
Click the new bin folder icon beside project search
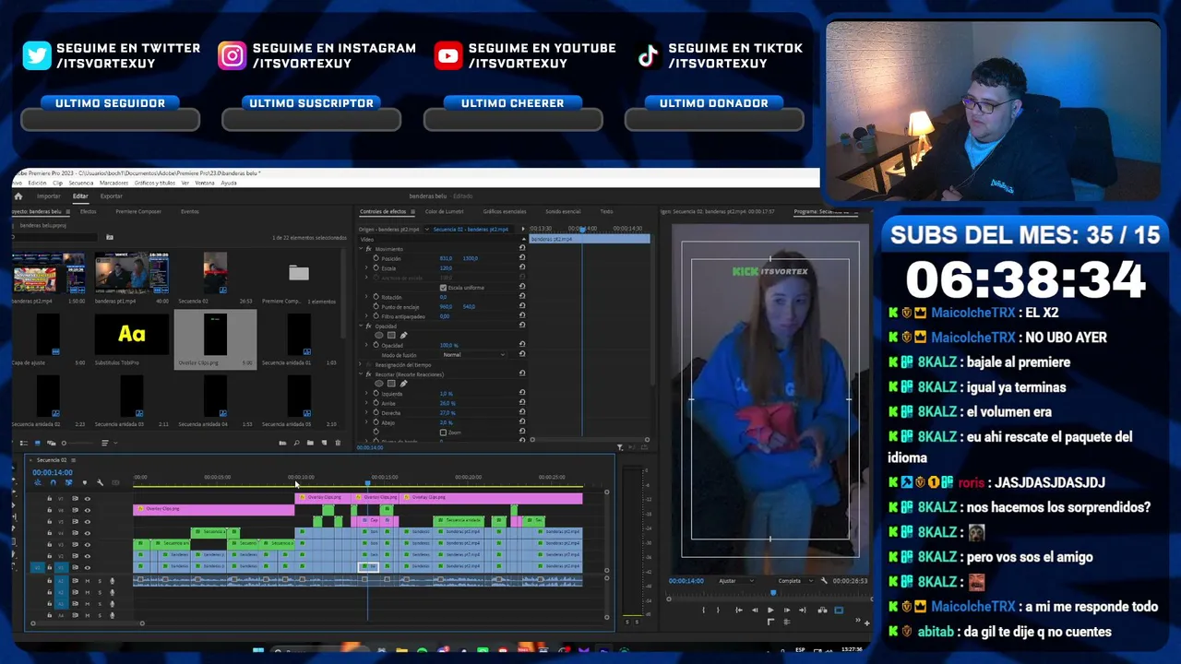[110, 237]
